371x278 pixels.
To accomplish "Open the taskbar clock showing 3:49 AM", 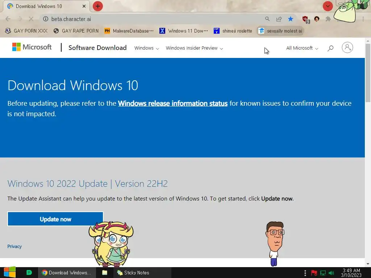I will 351,273.
